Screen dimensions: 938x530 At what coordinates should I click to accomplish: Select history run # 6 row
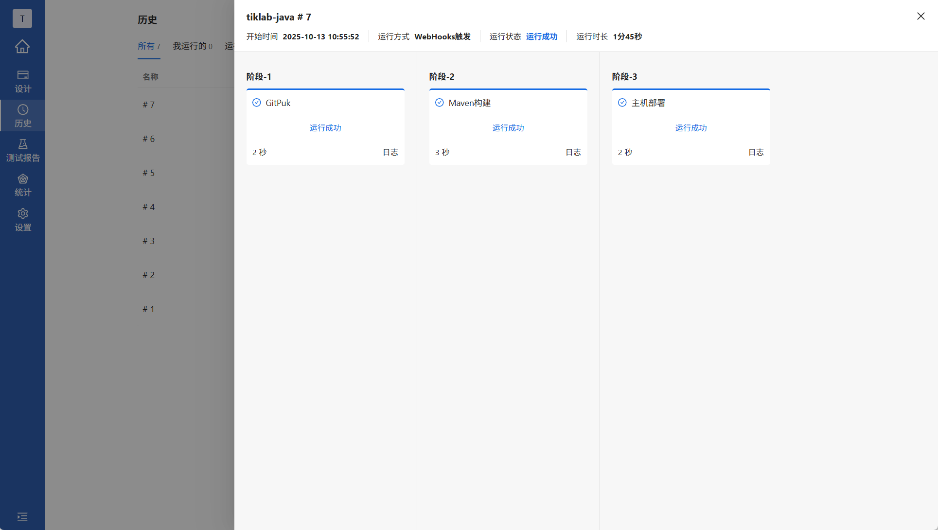(x=149, y=139)
